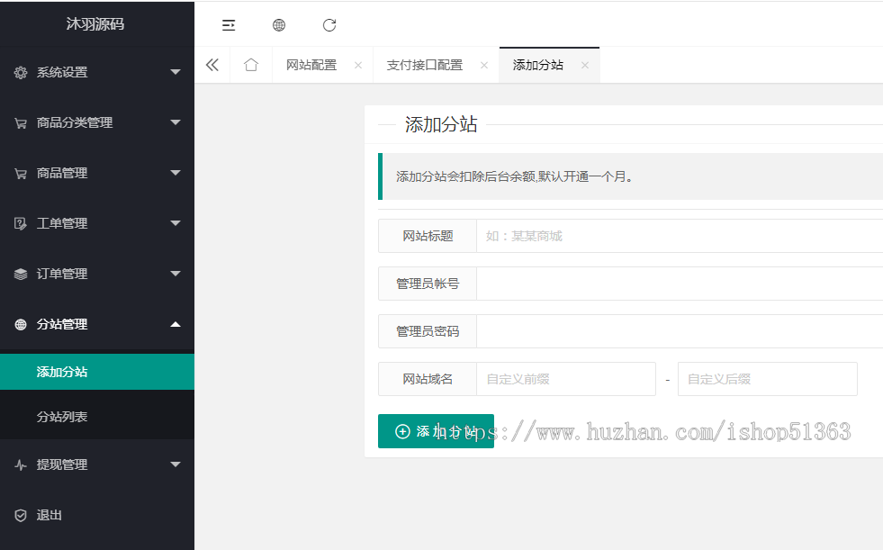
Task: Click the double-left arrow to scroll tabs left
Action: (212, 66)
